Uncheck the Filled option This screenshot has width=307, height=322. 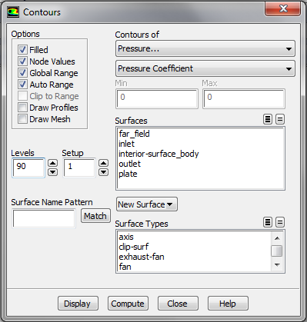pyautogui.click(x=22, y=49)
